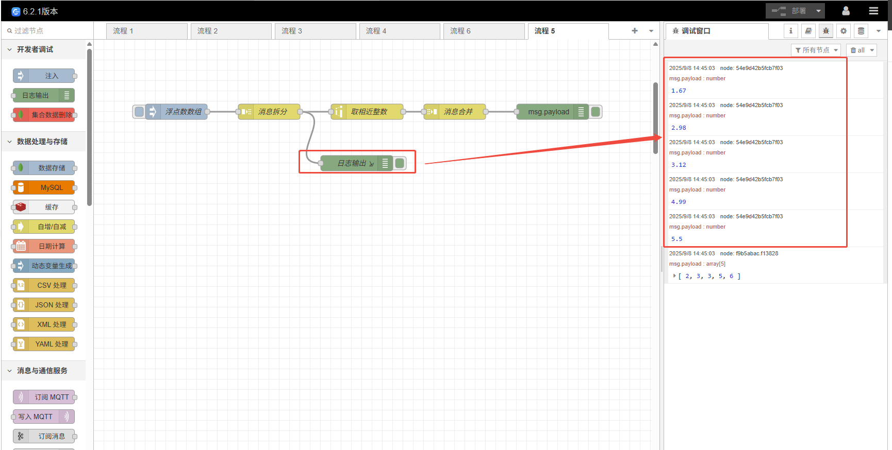892x450 pixels.
Task: Switch to the 流程 1 tab
Action: click(146, 31)
